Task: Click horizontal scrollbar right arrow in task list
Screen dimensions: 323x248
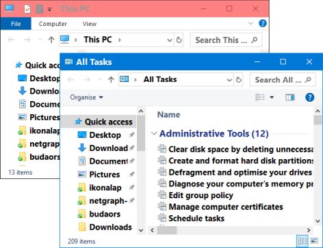Action: tap(309, 230)
